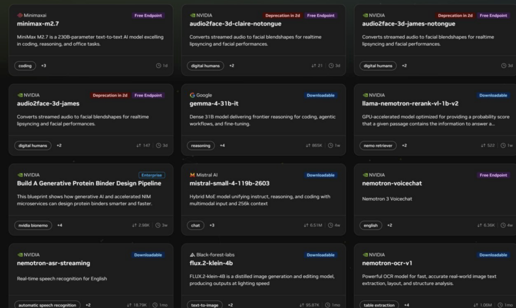
Task: Select the reasoning tag on gemma-4-31b-it
Action: (x=201, y=145)
